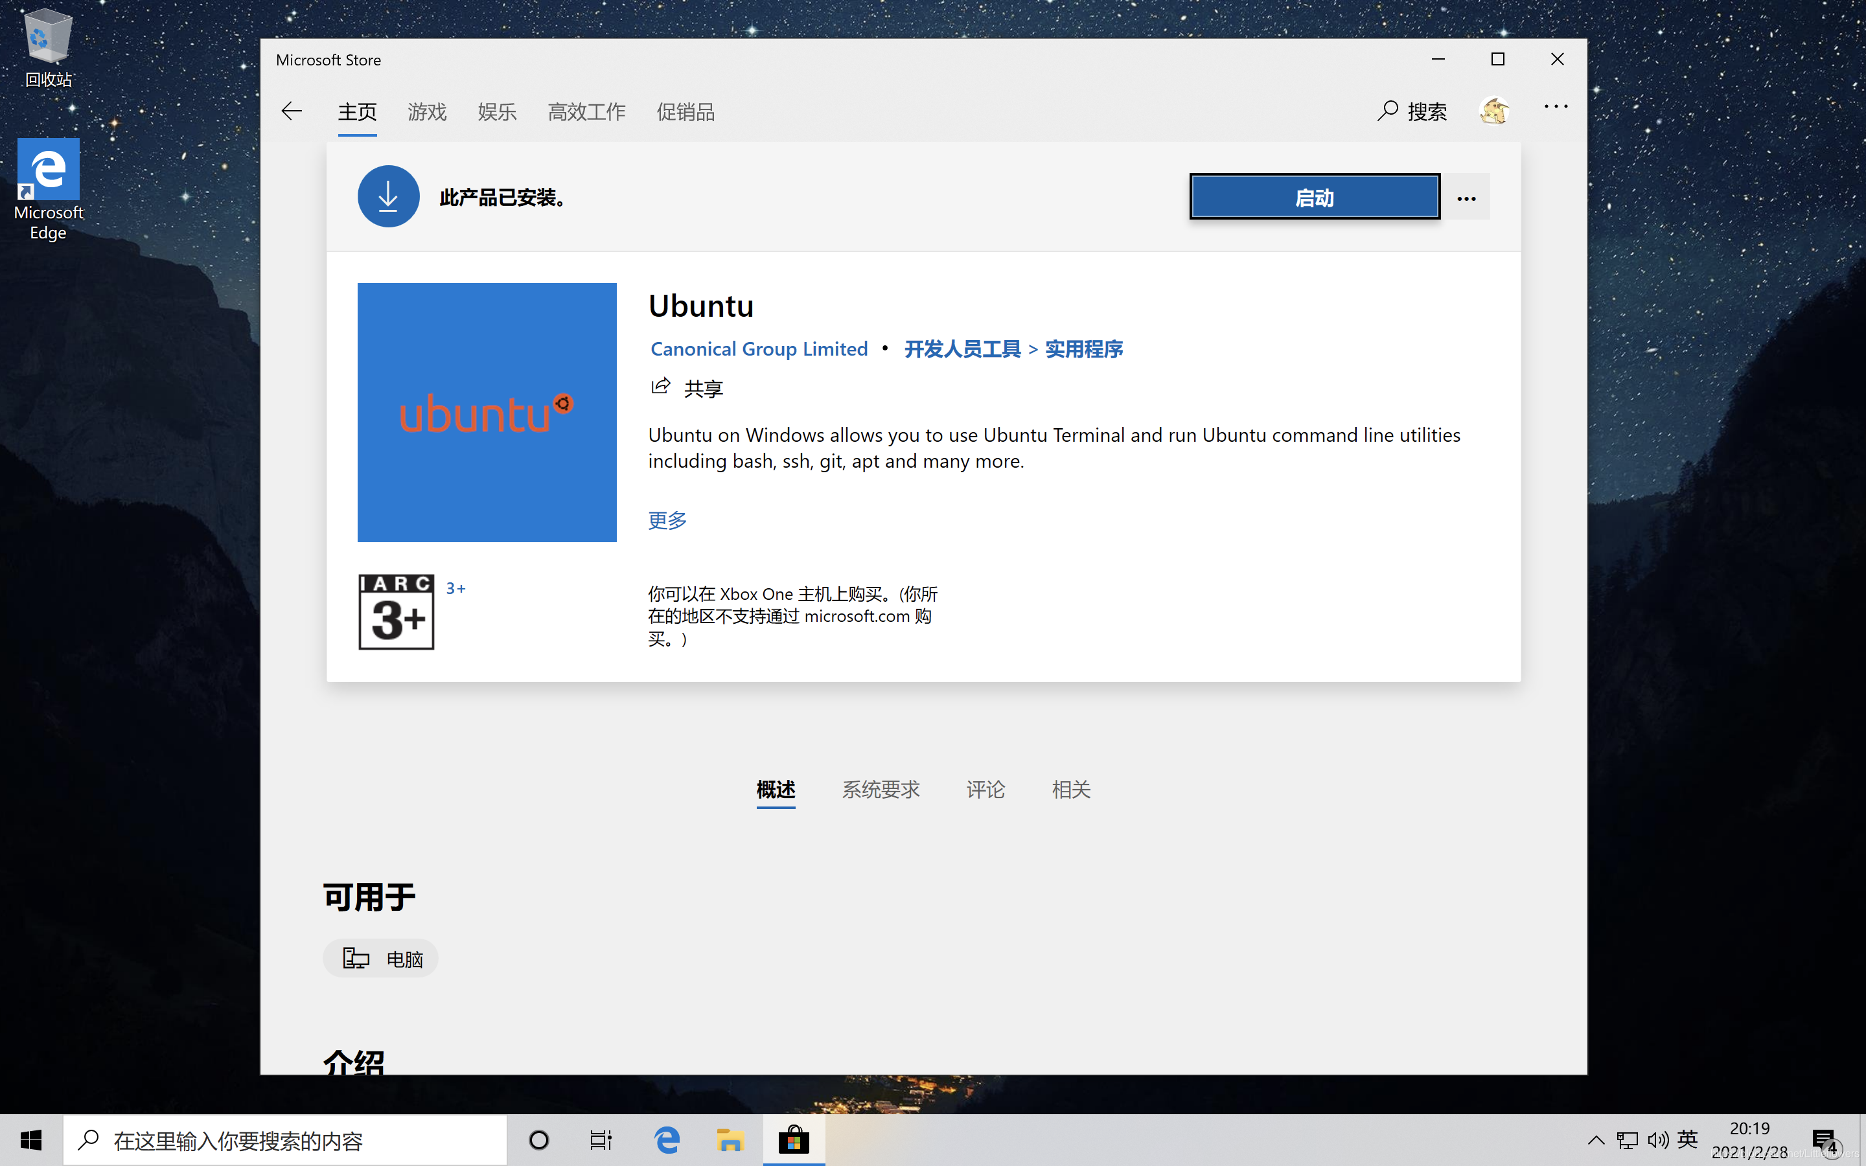
Task: Expand the description with 更多
Action: point(667,521)
